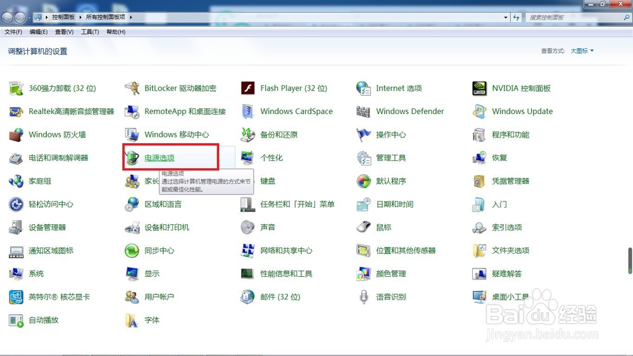The width and height of the screenshot is (633, 356).
Task: Open the 查看(V) menu
Action: tap(64, 32)
